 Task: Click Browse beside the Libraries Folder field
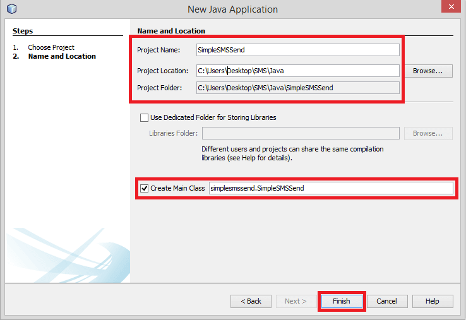coord(428,133)
